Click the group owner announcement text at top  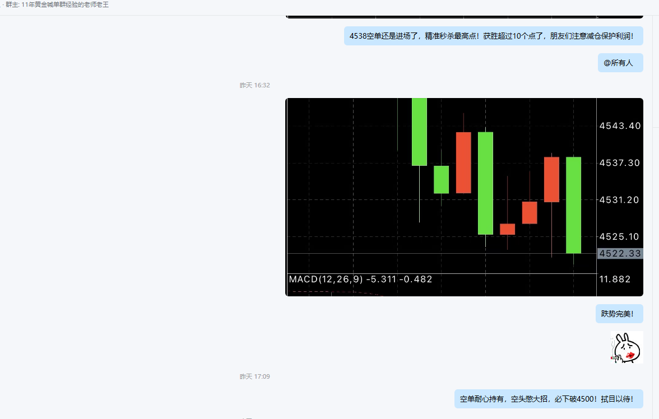coord(57,4)
